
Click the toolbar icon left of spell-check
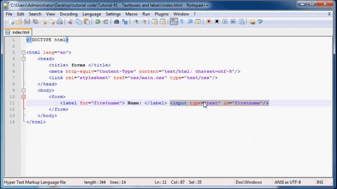[x=252, y=22]
